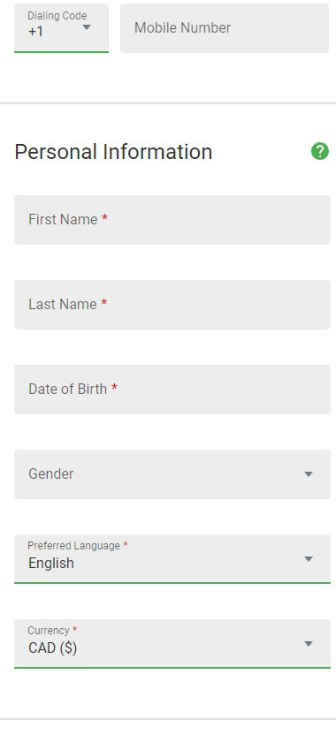Open the Dialing Code dropdown arrow
This screenshot has width=336, height=742.
(87, 27)
